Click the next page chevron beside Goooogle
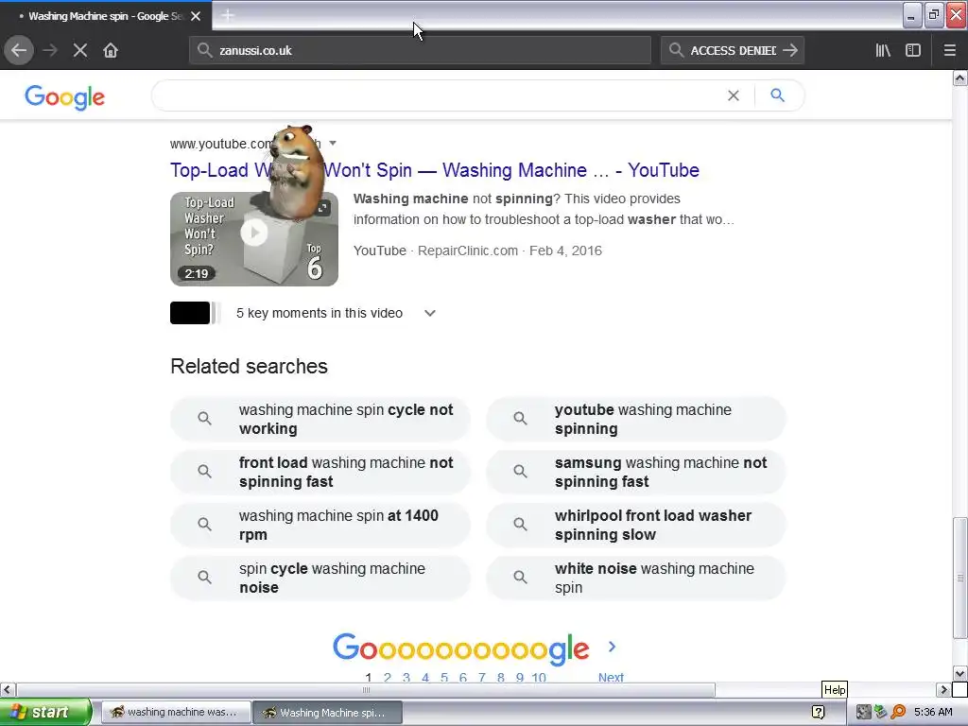This screenshot has width=968, height=726. tap(612, 647)
